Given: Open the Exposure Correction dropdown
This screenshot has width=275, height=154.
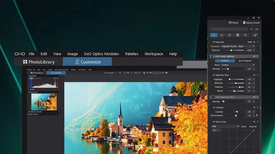Looking at the screenshot, I should [x=238, y=46].
